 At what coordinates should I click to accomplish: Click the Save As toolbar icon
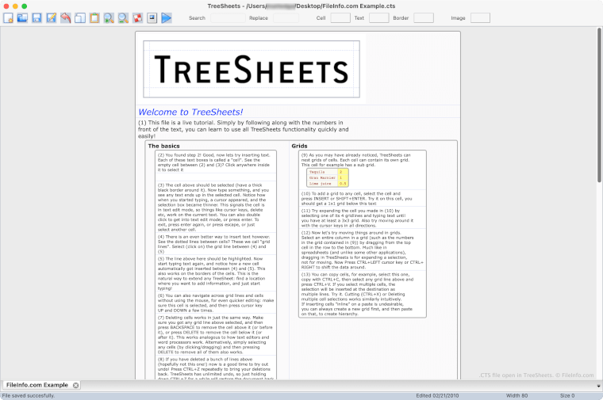(x=51, y=17)
